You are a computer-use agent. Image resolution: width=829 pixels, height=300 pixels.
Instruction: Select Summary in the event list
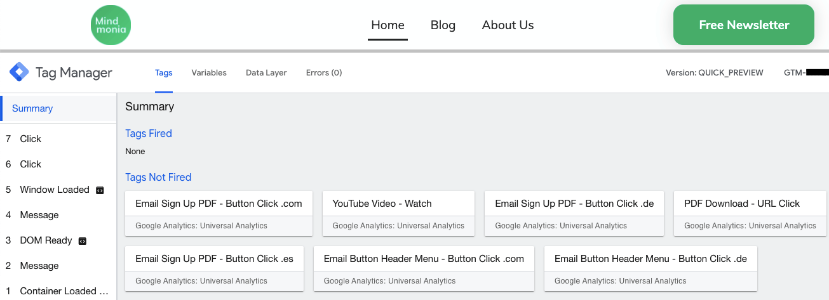32,108
